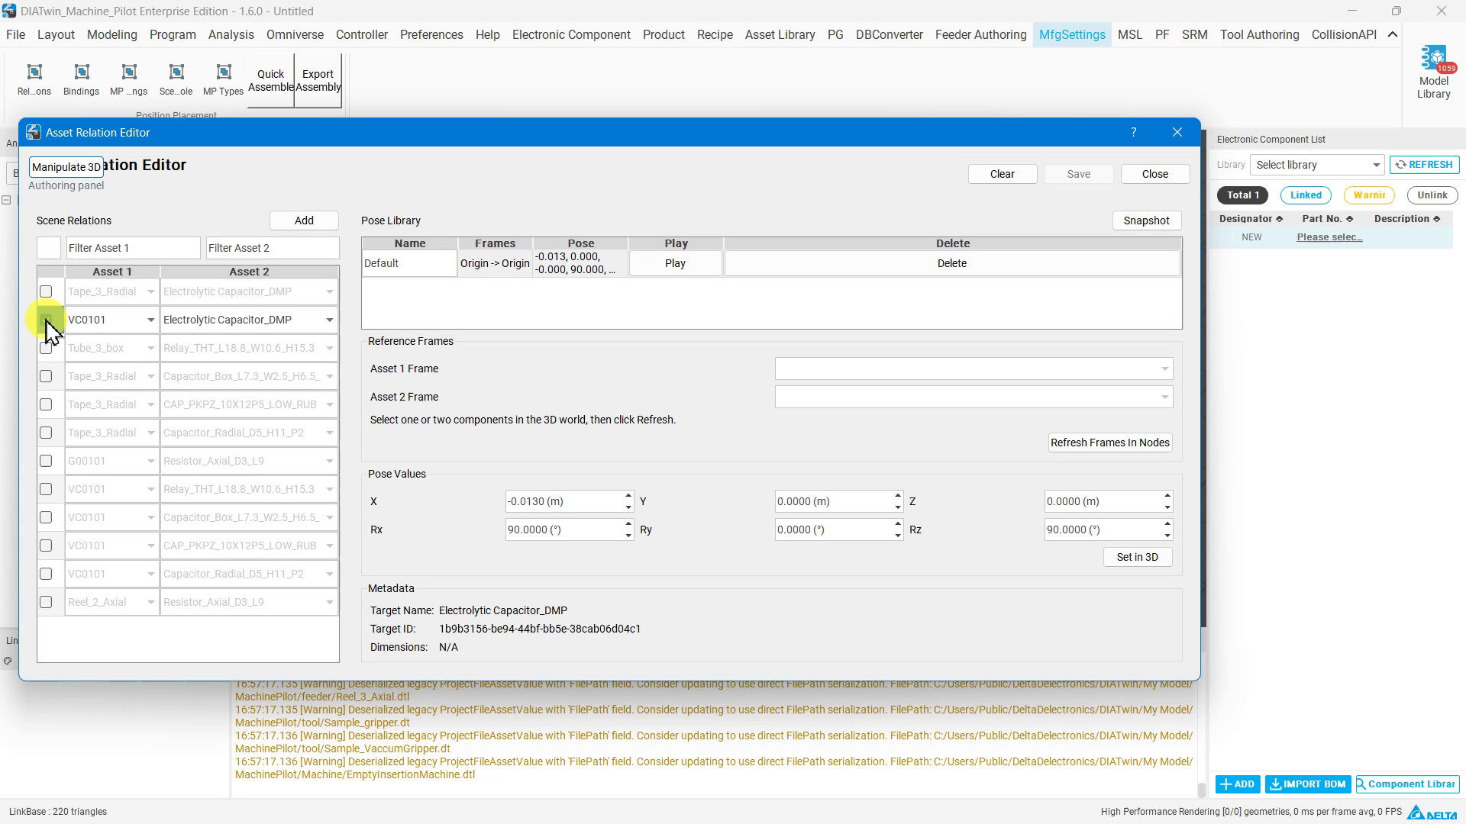Open the Bindings tool in the ribbon
The width and height of the screenshot is (1466, 824).
(82, 79)
